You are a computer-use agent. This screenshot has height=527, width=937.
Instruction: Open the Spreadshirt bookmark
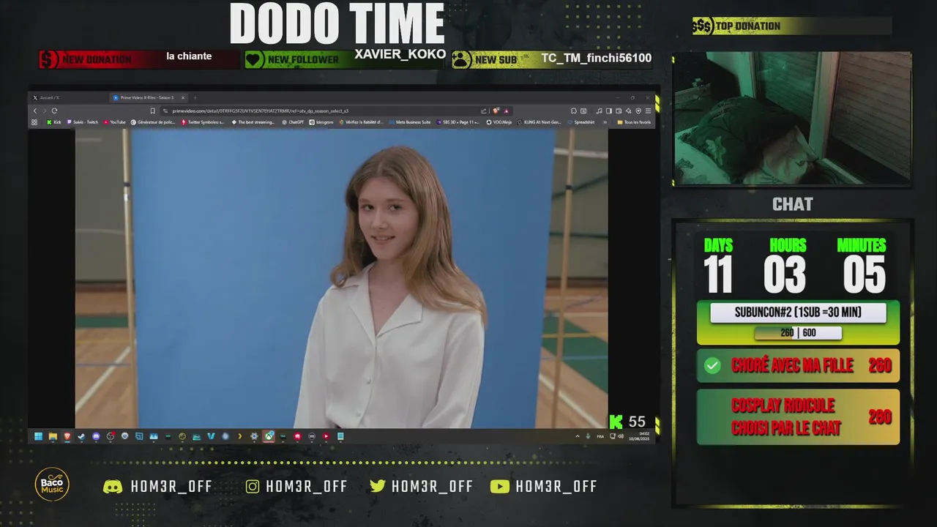point(581,122)
